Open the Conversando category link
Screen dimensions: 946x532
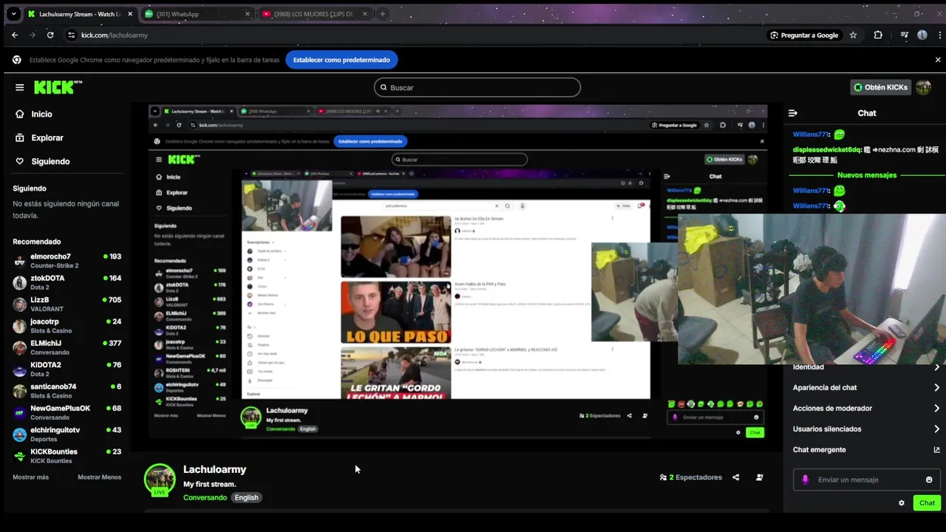tap(205, 497)
